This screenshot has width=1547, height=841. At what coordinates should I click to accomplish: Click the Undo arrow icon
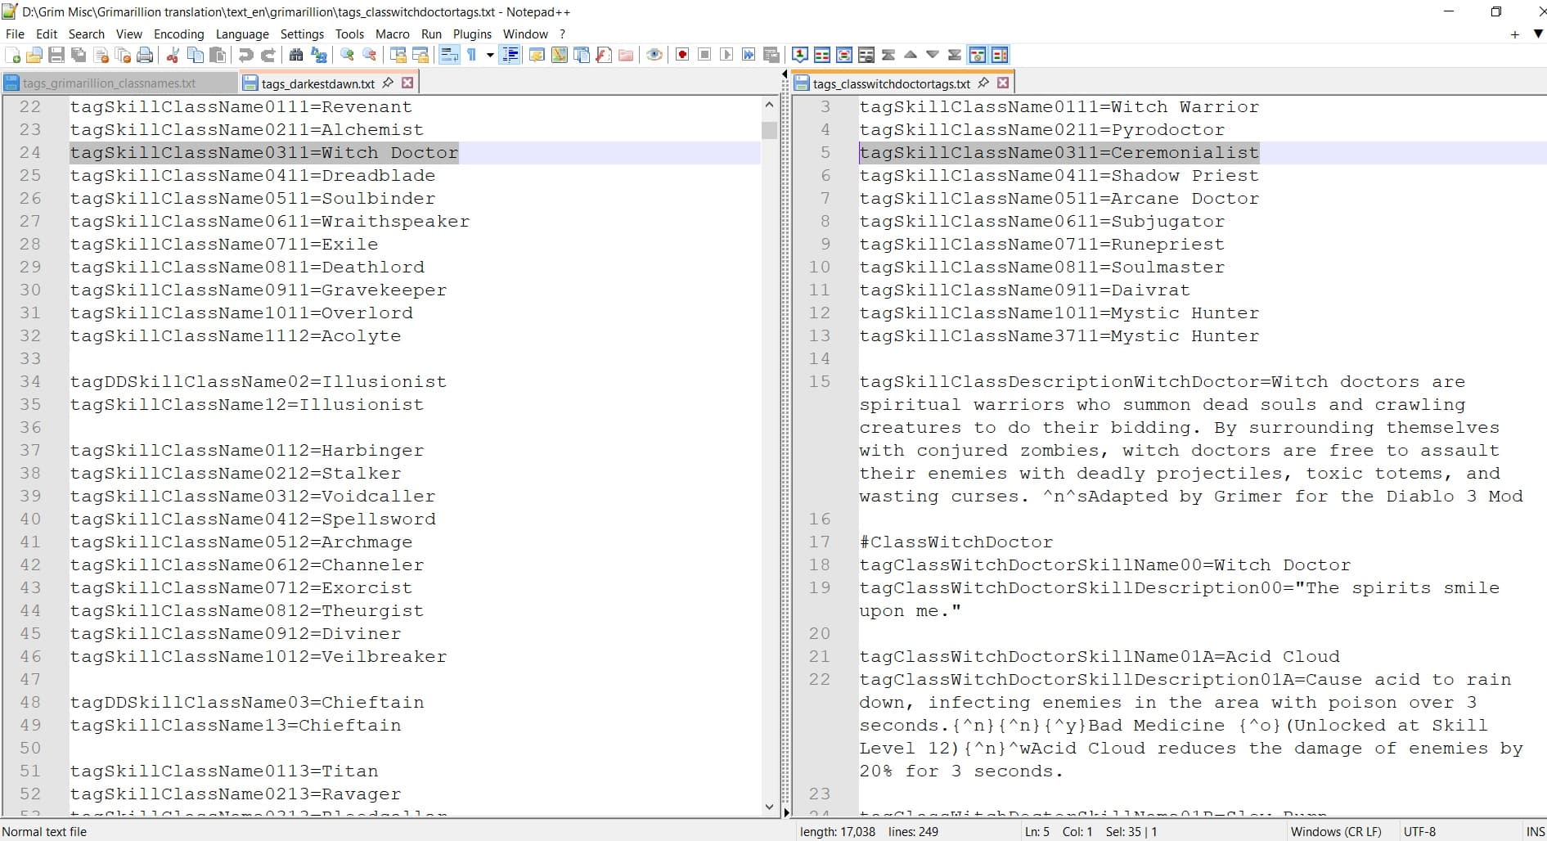[x=245, y=55]
